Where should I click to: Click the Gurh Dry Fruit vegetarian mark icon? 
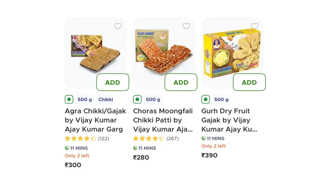coord(206,99)
